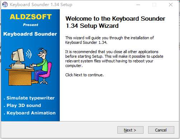The width and height of the screenshot is (180, 139).
Task: Minimize the setup wizard window
Action: click(x=138, y=5)
